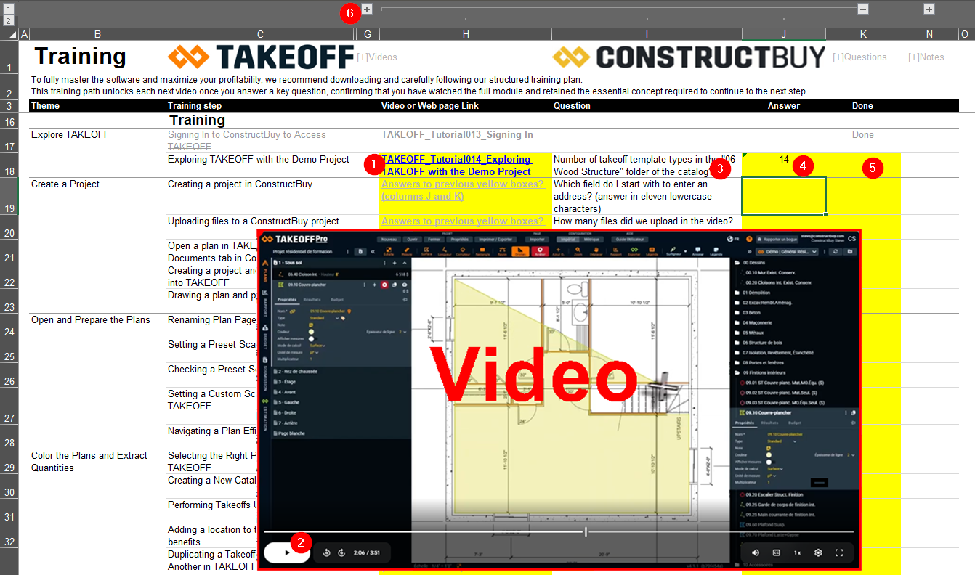This screenshot has width=975, height=575.
Task: Select row 32 header
Action: point(9,536)
